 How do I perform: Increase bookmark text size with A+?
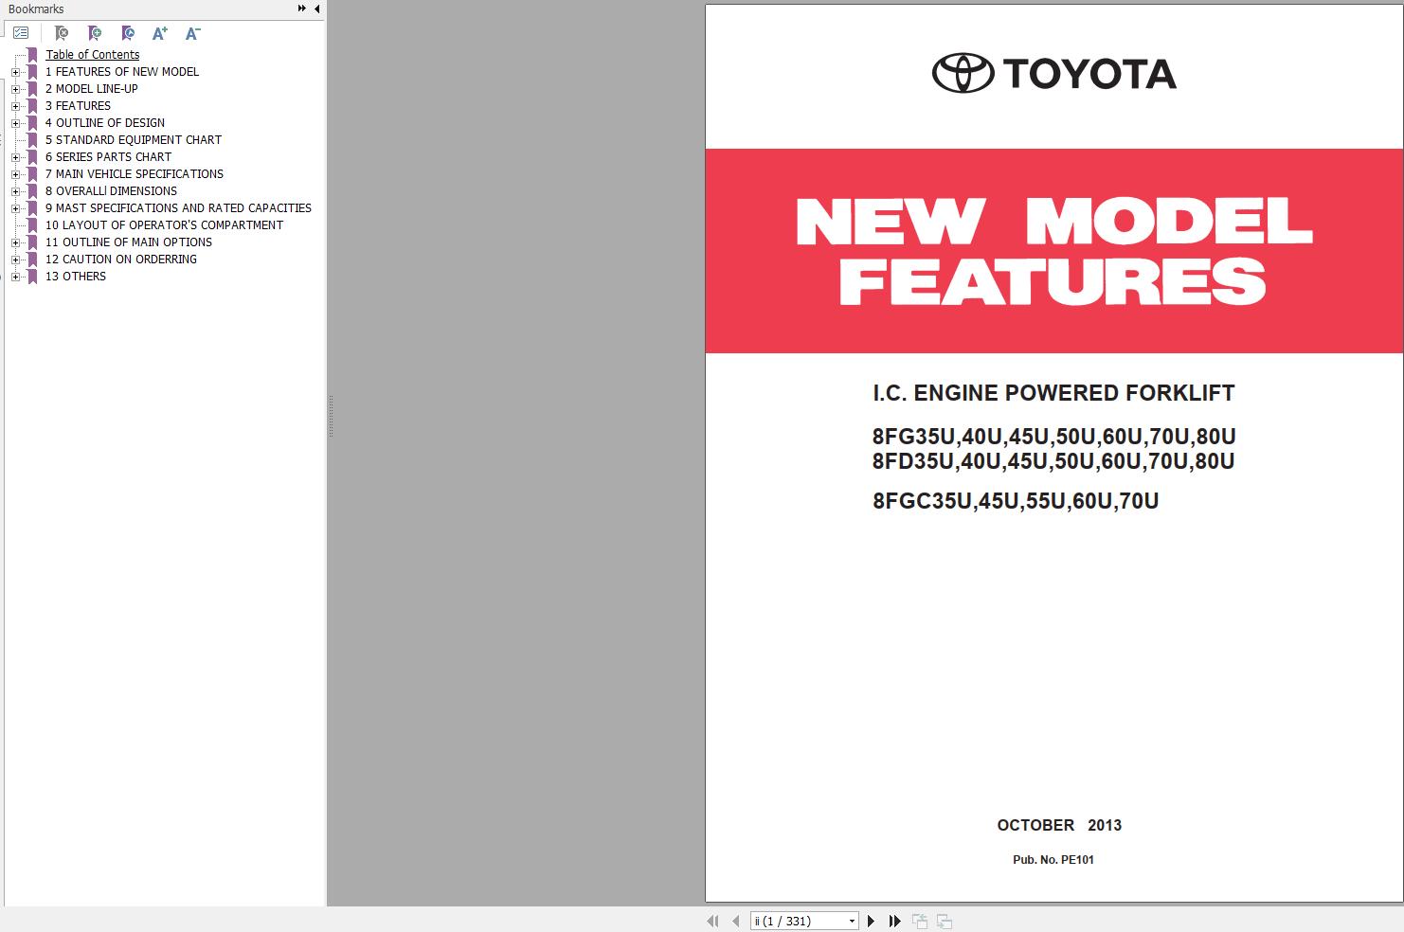pyautogui.click(x=160, y=33)
